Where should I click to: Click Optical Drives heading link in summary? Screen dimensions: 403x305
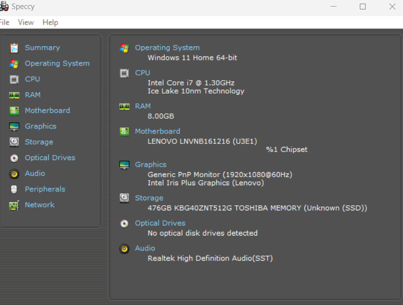160,223
